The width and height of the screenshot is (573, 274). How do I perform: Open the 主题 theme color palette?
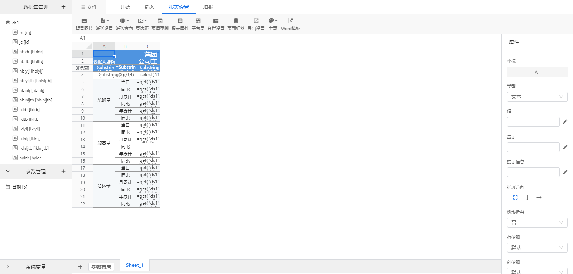(x=273, y=21)
